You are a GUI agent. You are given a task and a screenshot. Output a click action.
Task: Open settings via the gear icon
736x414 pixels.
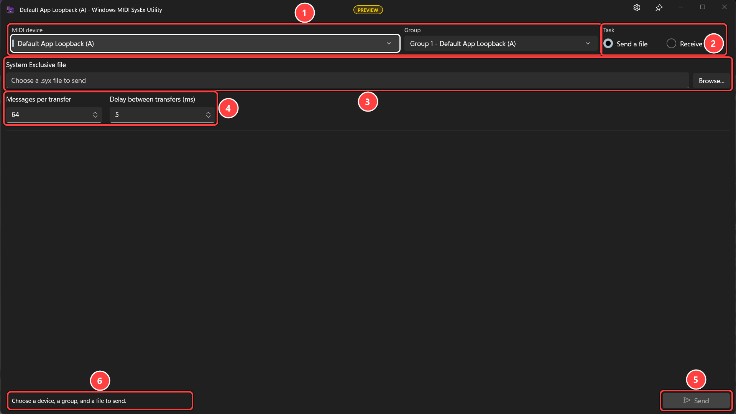click(637, 8)
